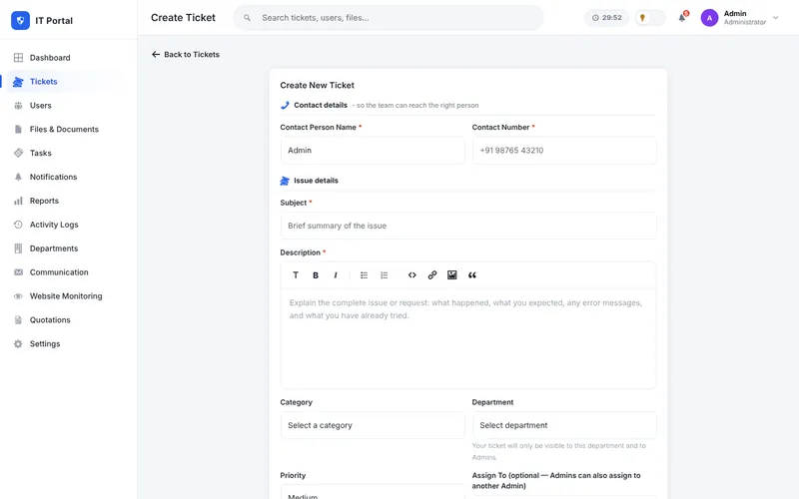Insert a link in description editor
Image resolution: width=799 pixels, height=499 pixels.
(x=432, y=275)
